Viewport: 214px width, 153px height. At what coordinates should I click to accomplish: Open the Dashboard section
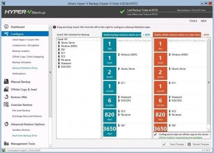[x=18, y=27]
